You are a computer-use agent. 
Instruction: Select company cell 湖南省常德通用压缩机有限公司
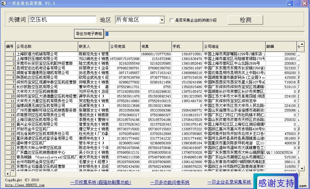coord(47,73)
